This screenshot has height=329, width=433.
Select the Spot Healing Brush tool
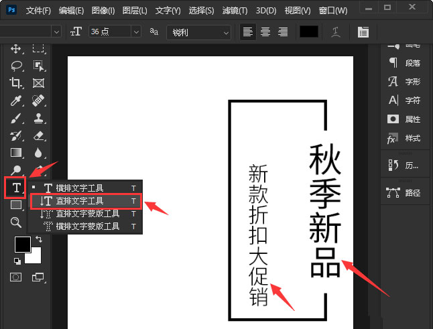[38, 101]
